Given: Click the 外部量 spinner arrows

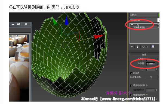Looking at the screenshot, I should (157, 64).
